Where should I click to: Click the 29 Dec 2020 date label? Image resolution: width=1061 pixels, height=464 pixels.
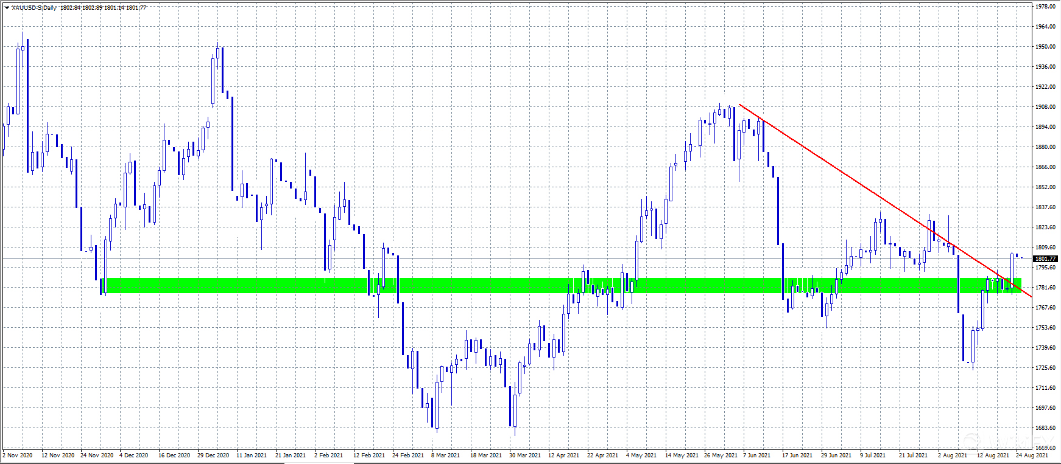213,455
